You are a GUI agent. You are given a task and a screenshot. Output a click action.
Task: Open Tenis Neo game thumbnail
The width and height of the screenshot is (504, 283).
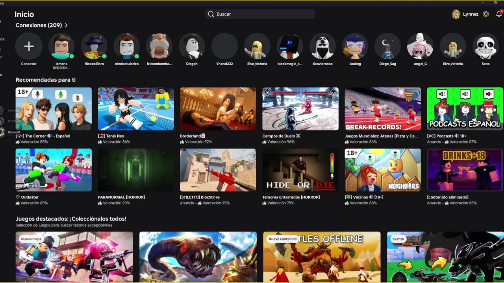[136, 109]
